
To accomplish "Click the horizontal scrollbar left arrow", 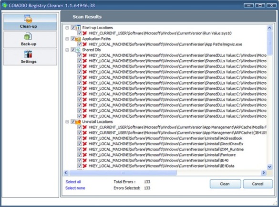I will coord(66,173).
